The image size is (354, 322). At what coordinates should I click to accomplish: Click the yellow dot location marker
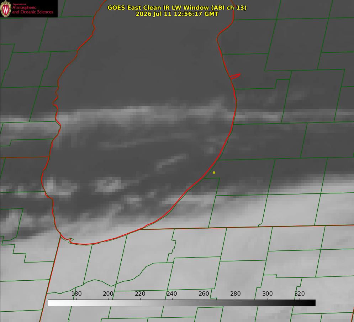pyautogui.click(x=214, y=172)
